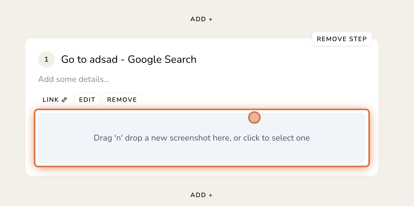Click the step number 1 badge
The width and height of the screenshot is (414, 206).
pyautogui.click(x=46, y=59)
